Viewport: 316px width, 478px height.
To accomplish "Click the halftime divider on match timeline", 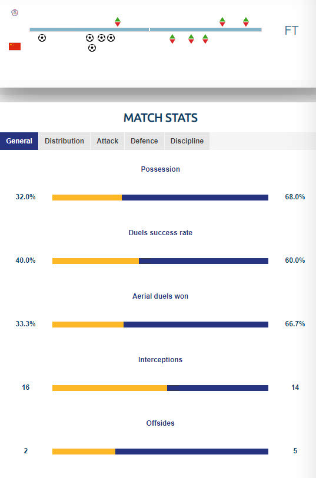I will pyautogui.click(x=149, y=29).
